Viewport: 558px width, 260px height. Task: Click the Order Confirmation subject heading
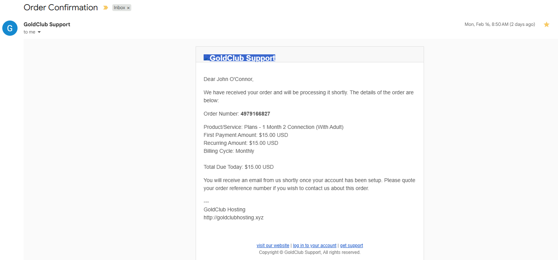pos(61,8)
